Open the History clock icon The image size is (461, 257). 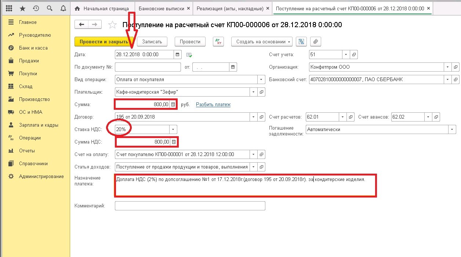coord(36,8)
